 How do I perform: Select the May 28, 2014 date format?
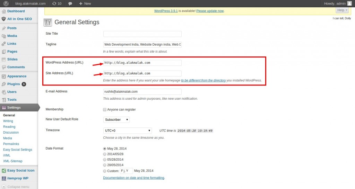click(x=105, y=149)
